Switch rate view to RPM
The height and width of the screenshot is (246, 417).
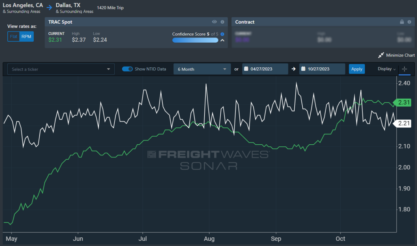[x=27, y=36]
